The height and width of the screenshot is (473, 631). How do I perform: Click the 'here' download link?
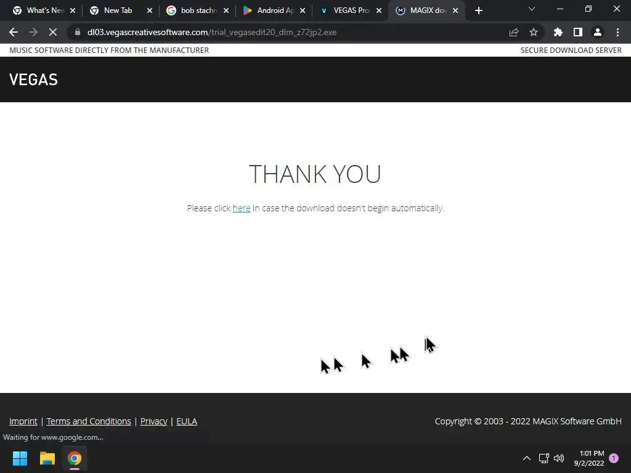point(242,208)
